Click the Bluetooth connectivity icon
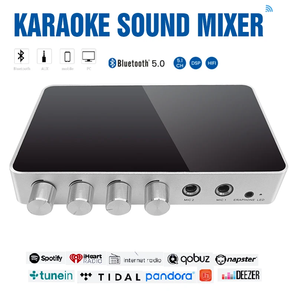The image size is (297, 297). 22,56
